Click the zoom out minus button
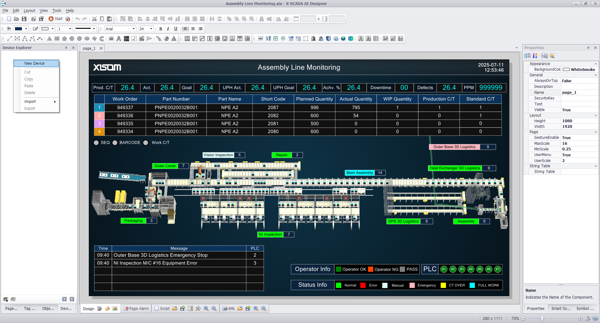Screen dimensions: 600x323 click(523, 319)
